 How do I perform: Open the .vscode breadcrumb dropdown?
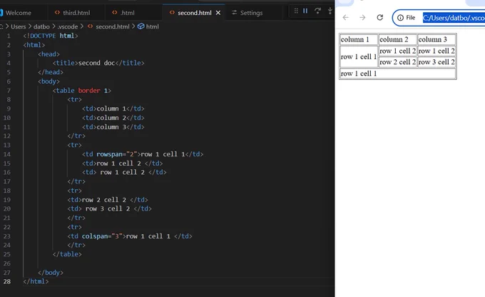coord(68,26)
